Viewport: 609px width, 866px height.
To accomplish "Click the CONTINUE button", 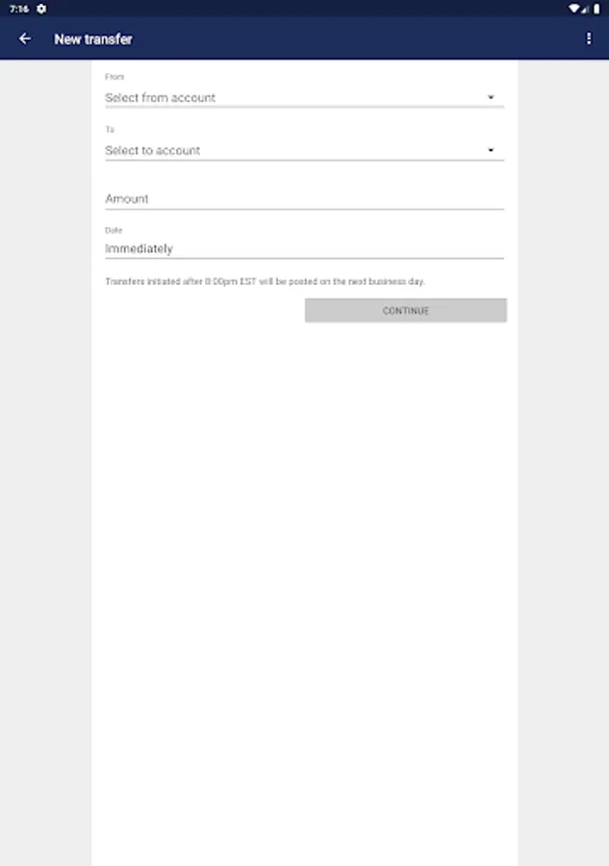I will (x=406, y=311).
